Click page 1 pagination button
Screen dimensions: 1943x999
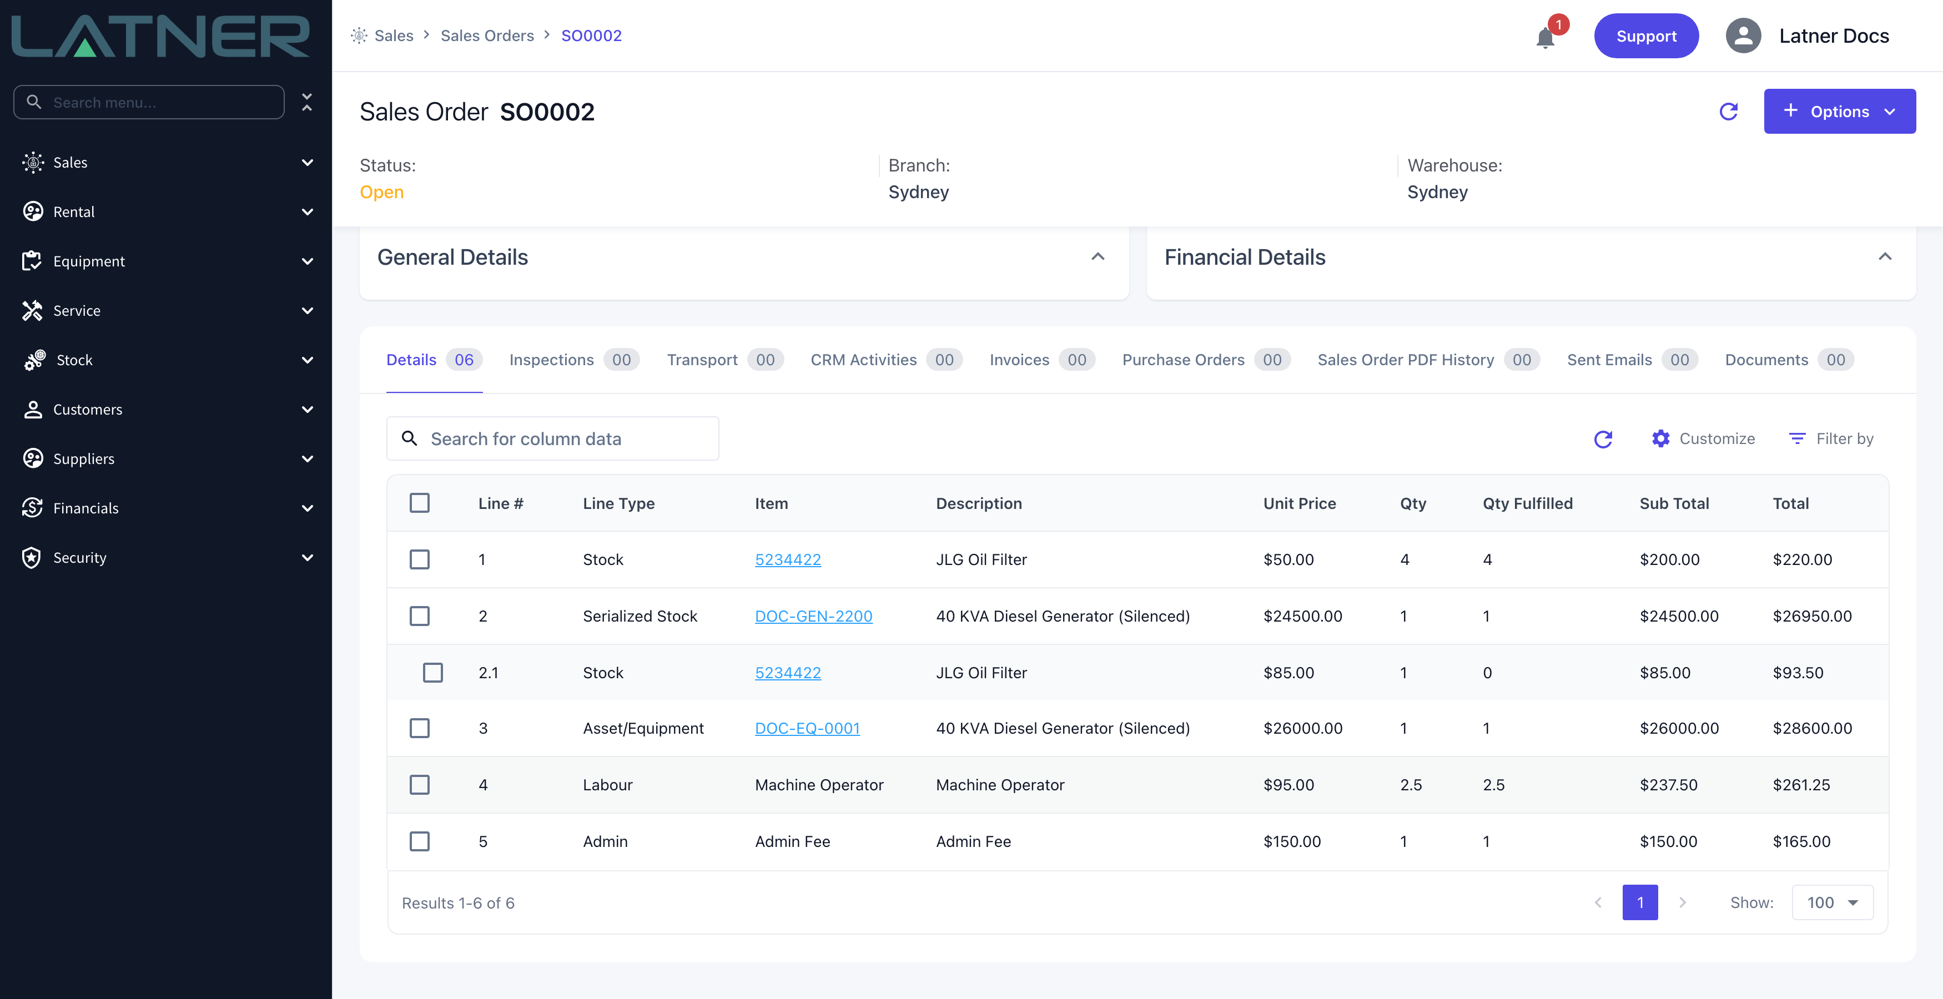coord(1640,902)
